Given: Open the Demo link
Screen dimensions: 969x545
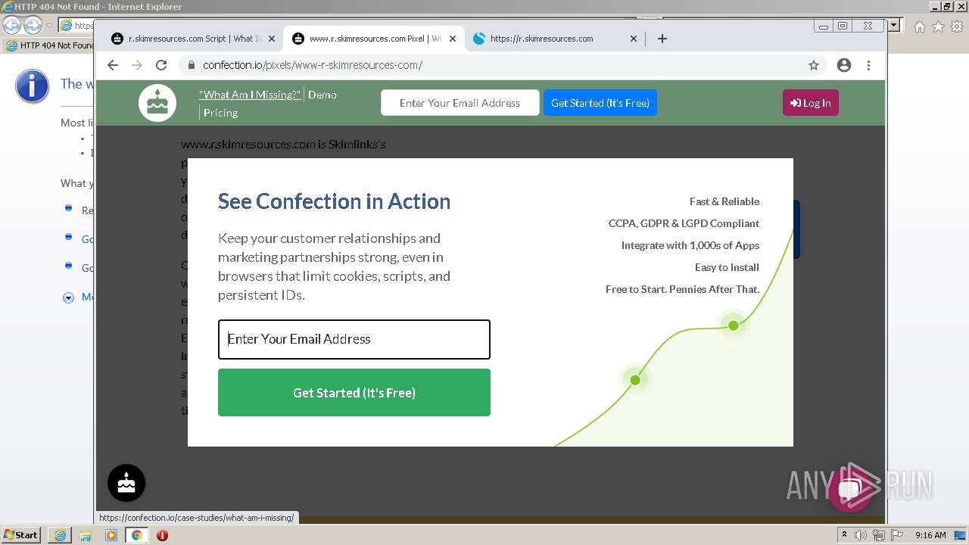Looking at the screenshot, I should (322, 95).
